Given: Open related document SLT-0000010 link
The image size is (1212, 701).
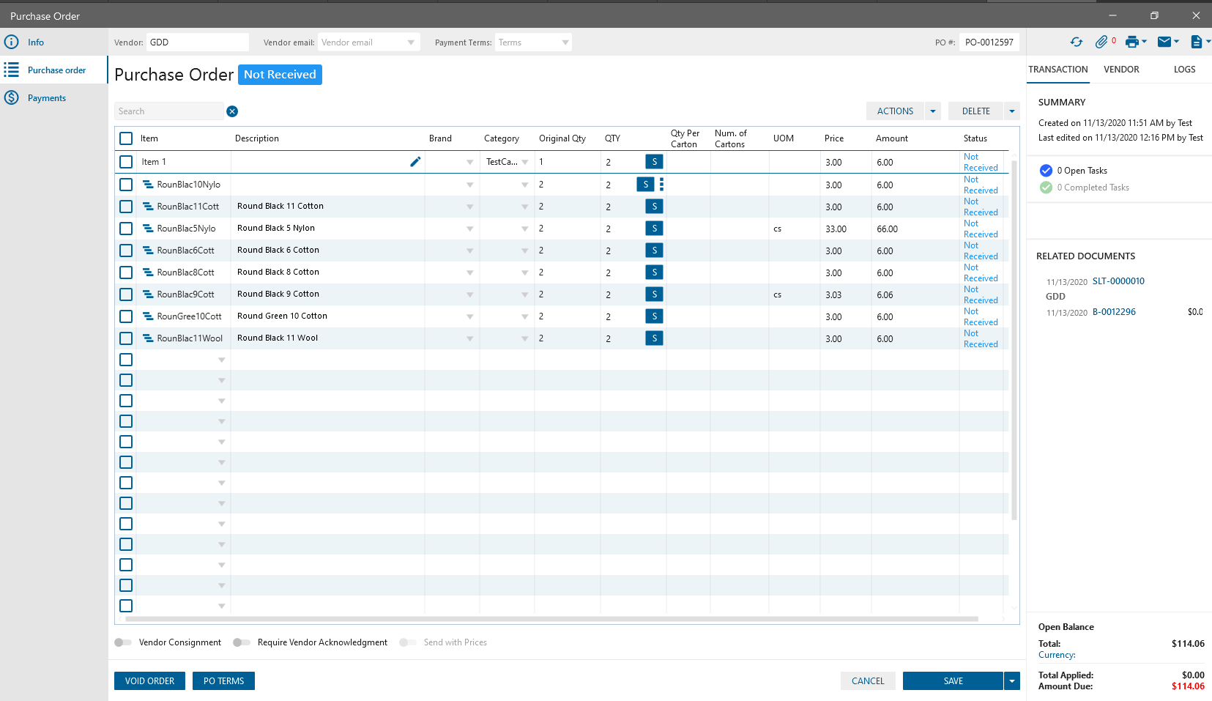Looking at the screenshot, I should [x=1118, y=281].
